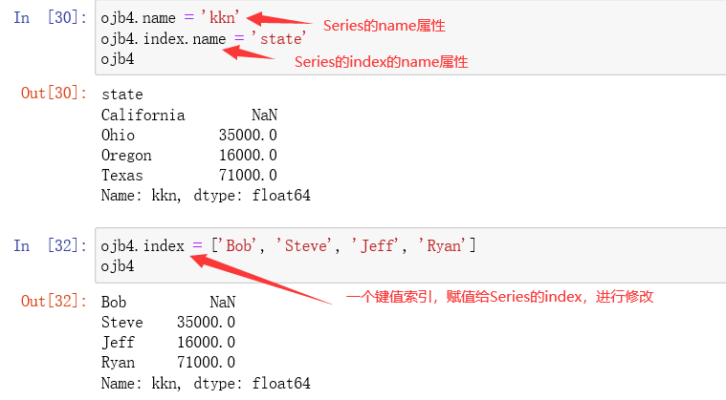Select the California row label
726x400 pixels.
(143, 115)
